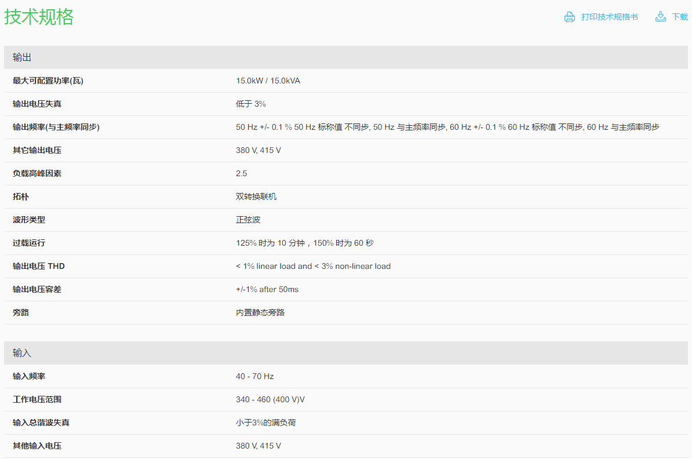Collapse the 输出 section header

[22, 57]
